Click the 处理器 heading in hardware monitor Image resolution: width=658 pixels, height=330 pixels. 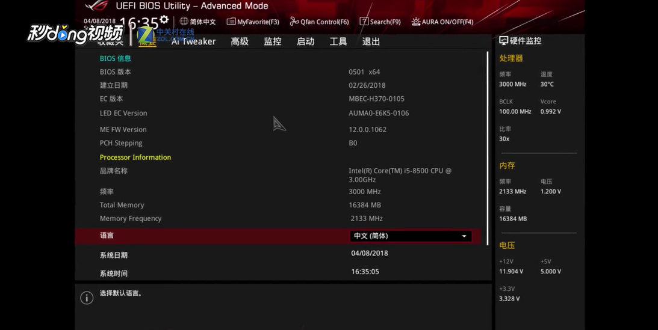tap(511, 58)
